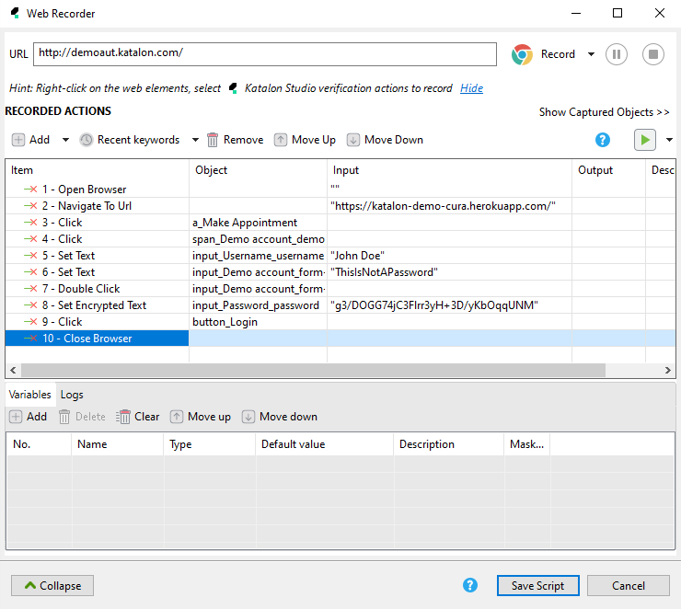Screen dimensions: 681x609
Task: Expand the run options dropdown arrow
Action: point(669,140)
